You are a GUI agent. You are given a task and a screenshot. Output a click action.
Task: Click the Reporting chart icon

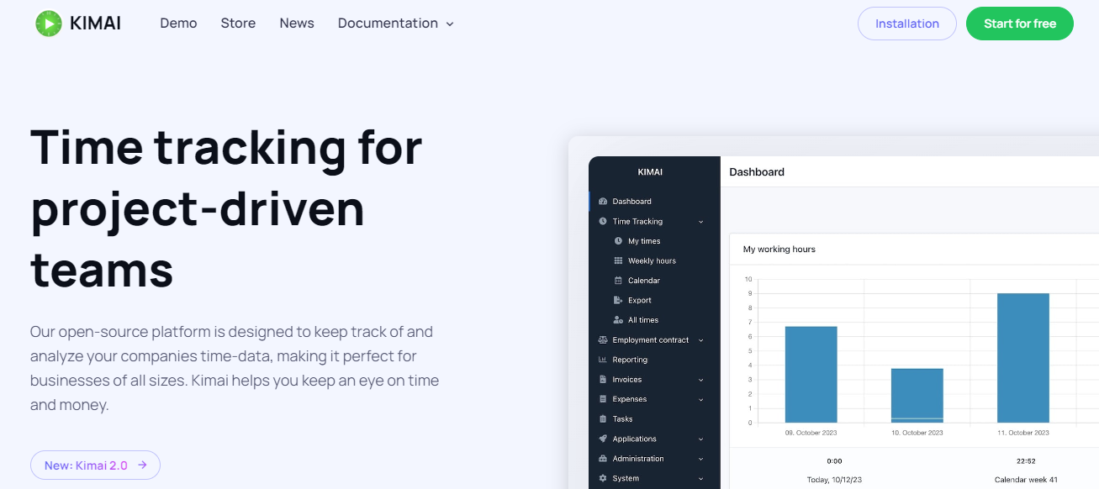tap(603, 360)
